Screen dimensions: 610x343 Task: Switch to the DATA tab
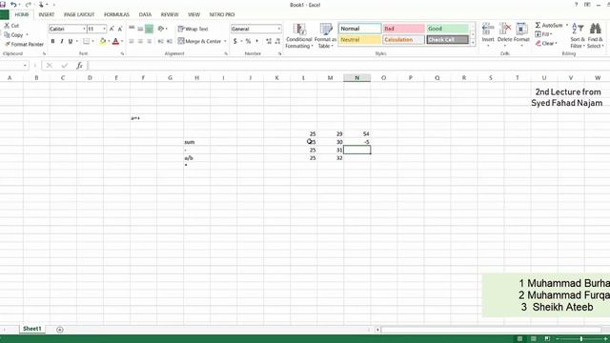[145, 14]
